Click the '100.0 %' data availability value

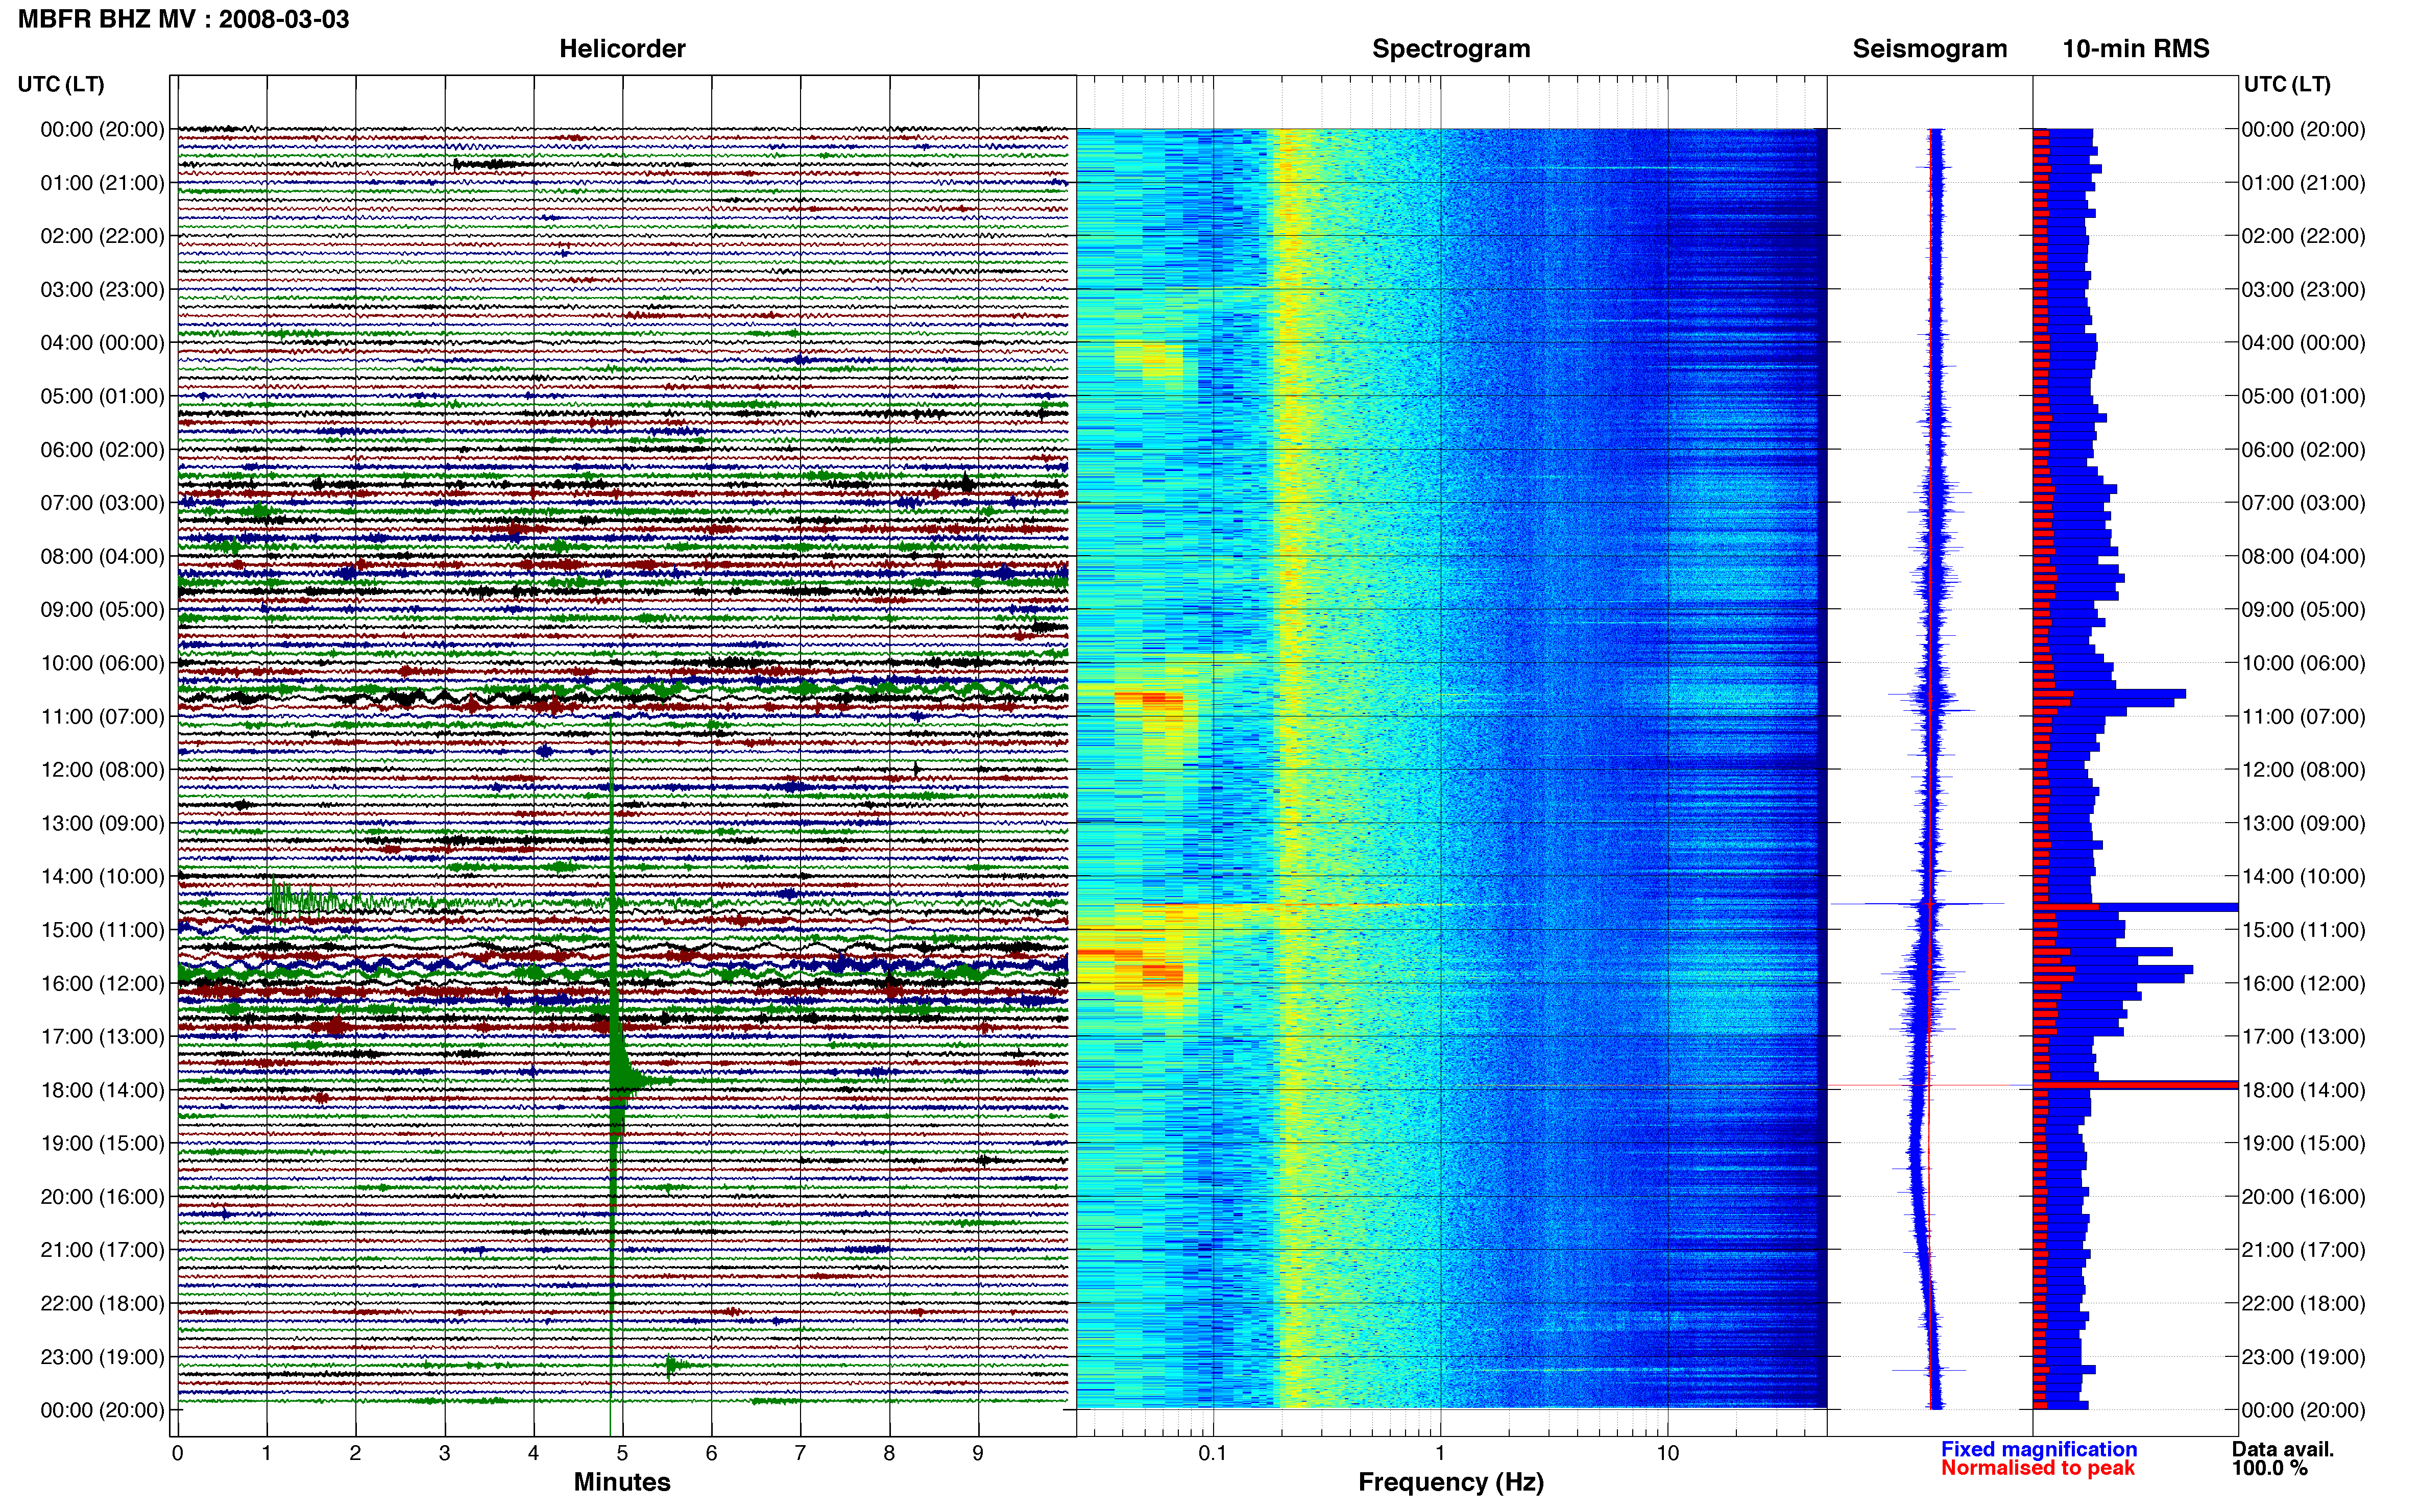tap(2270, 1468)
